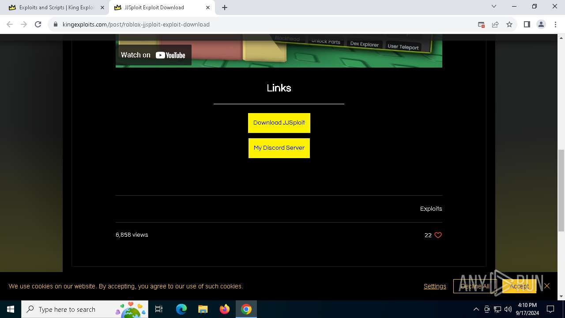565x318 pixels.
Task: Decline all cookies
Action: pos(475,286)
